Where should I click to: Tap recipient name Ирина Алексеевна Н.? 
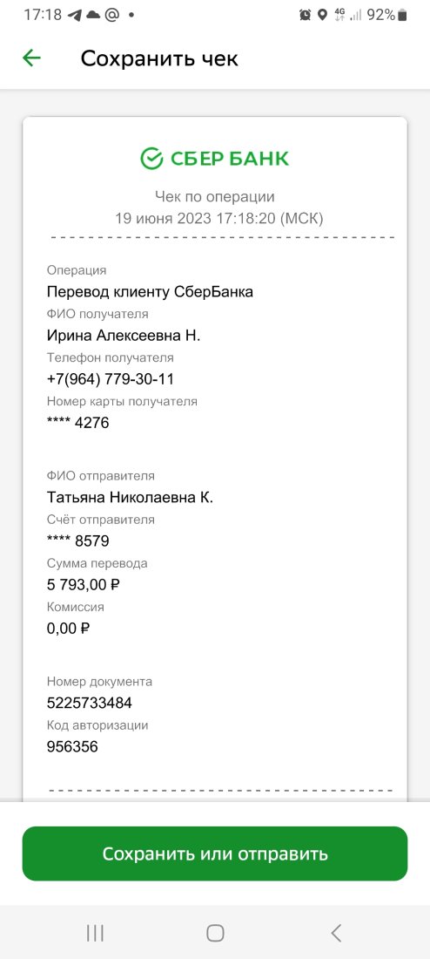coord(124,335)
